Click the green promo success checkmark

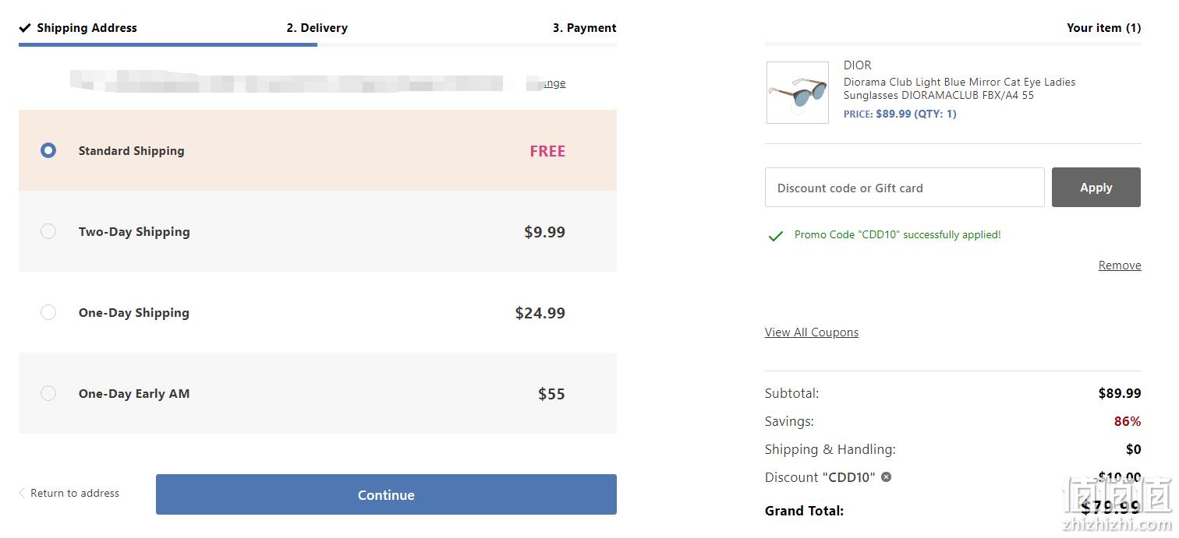tap(775, 235)
